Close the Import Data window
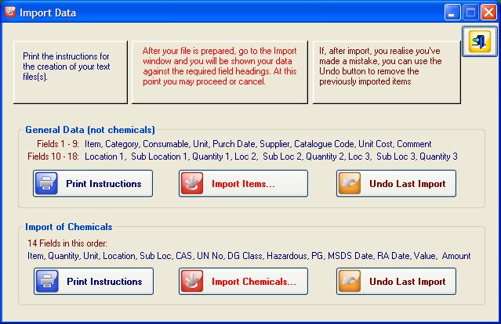The image size is (501, 324). (x=488, y=12)
